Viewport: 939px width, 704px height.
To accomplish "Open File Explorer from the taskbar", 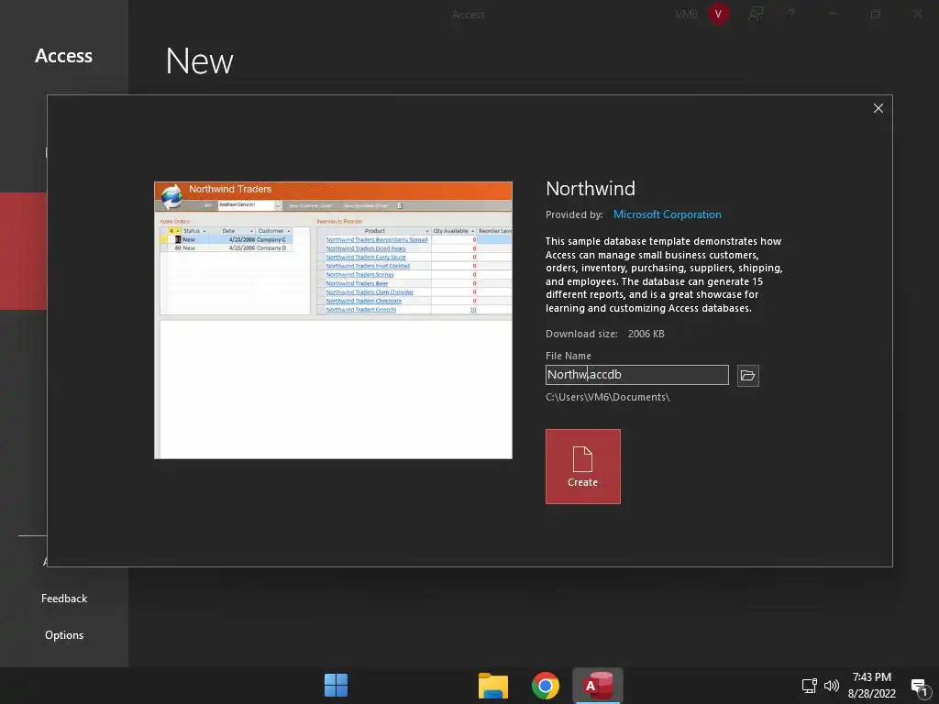I will tap(492, 686).
